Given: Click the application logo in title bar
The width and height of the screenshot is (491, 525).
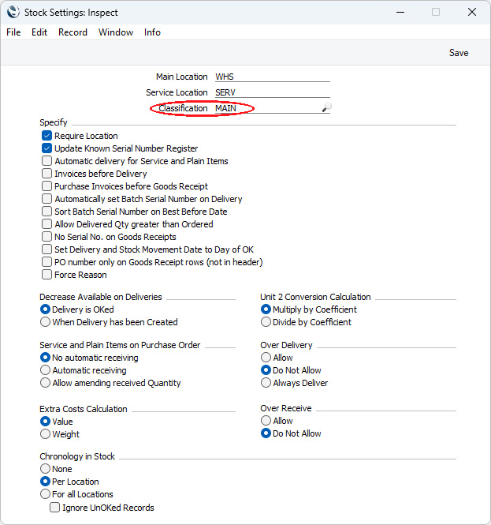Looking at the screenshot, I should point(13,13).
